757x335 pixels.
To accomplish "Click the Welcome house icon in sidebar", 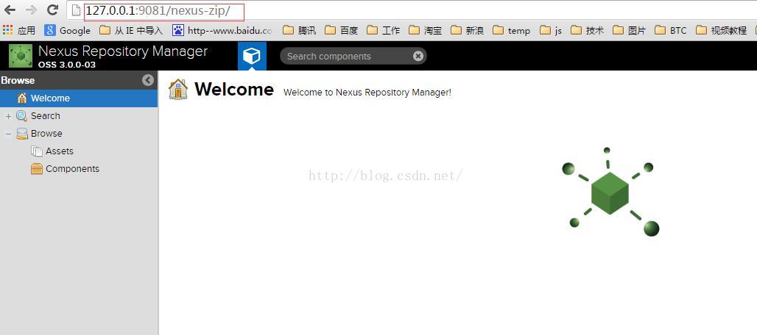I will tap(22, 98).
